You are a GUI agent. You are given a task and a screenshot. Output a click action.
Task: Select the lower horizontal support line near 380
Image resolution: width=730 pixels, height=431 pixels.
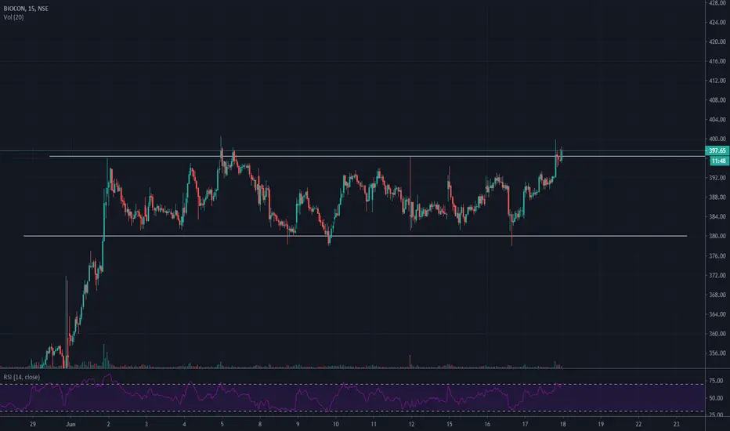pos(356,236)
